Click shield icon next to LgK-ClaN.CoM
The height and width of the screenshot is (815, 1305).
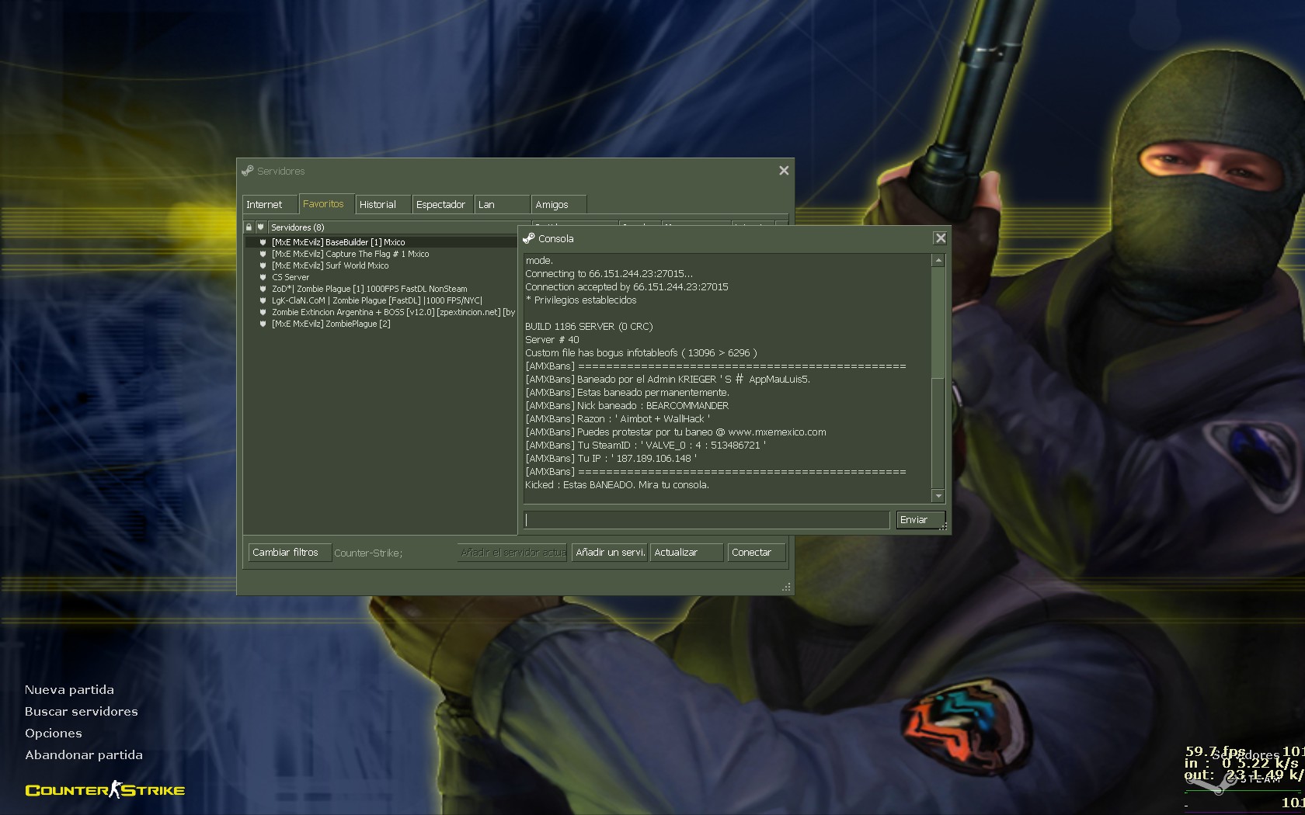263,300
